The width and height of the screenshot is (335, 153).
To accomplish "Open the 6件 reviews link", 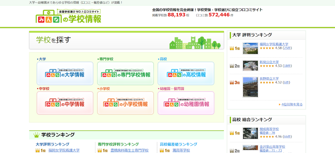I will [286, 82].
